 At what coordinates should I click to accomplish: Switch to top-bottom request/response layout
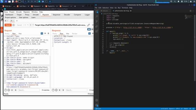click(92, 29)
